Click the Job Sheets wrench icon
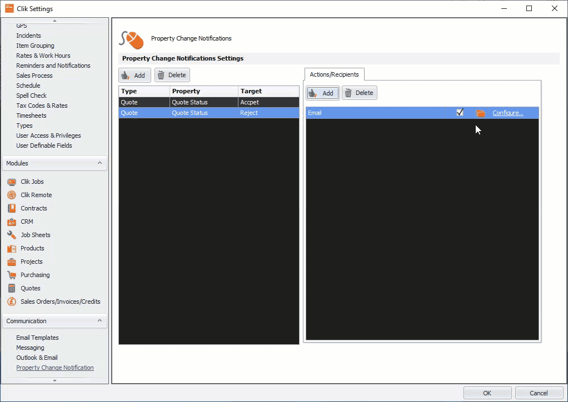Image resolution: width=568 pixels, height=402 pixels. [12, 235]
